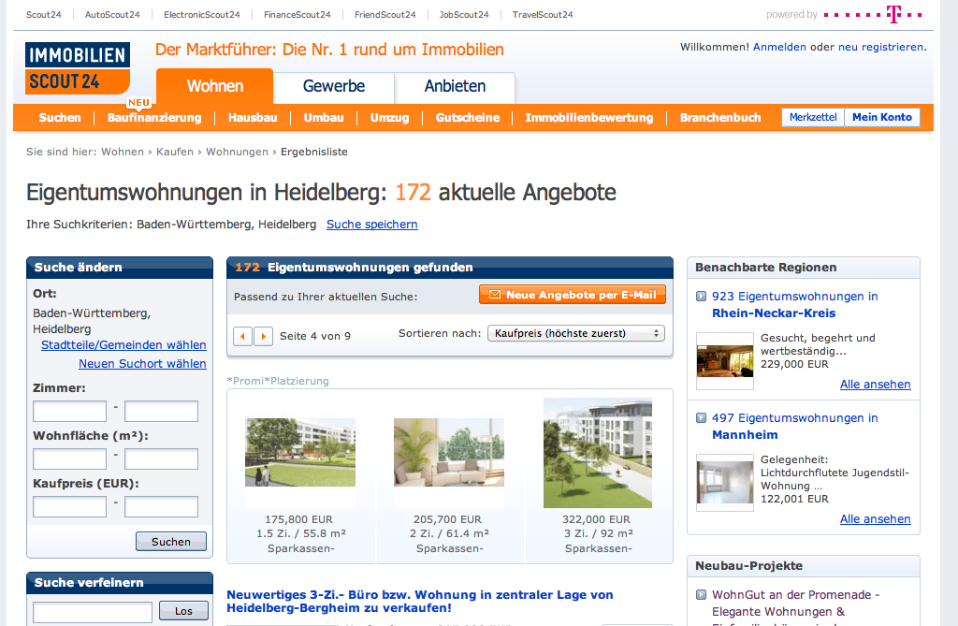Screen dimensions: 958x626
Task: Open AutoScout24 top link
Action: (x=112, y=15)
